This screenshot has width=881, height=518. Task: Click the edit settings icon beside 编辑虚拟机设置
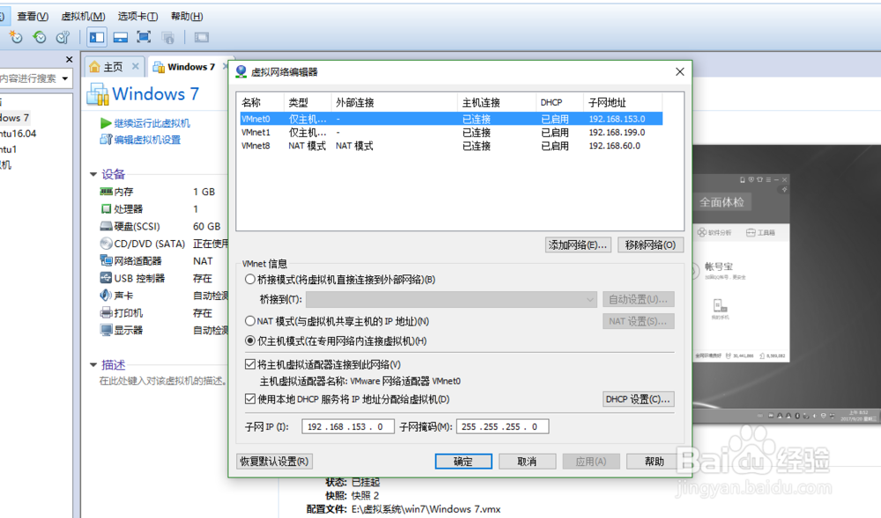tap(106, 139)
